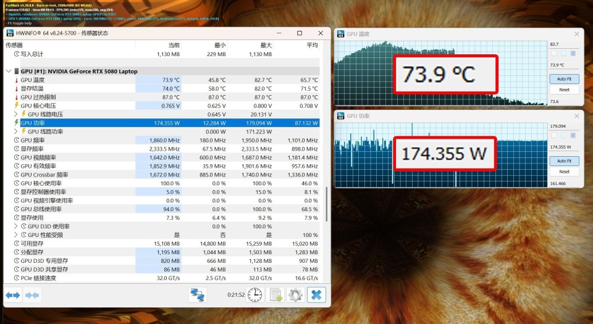Select the GPU 功率 row label
The image size is (593, 324).
point(33,123)
